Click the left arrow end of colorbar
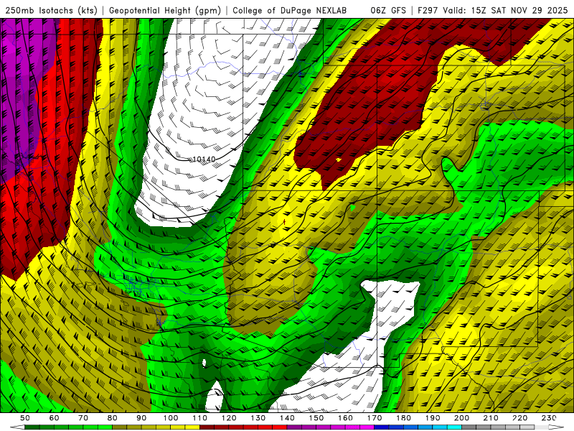 click(17, 427)
